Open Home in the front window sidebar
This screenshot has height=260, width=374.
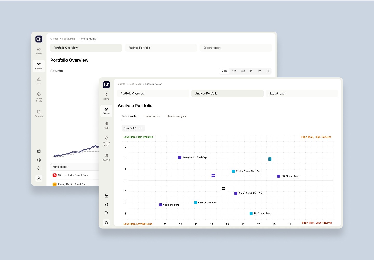coord(106,96)
